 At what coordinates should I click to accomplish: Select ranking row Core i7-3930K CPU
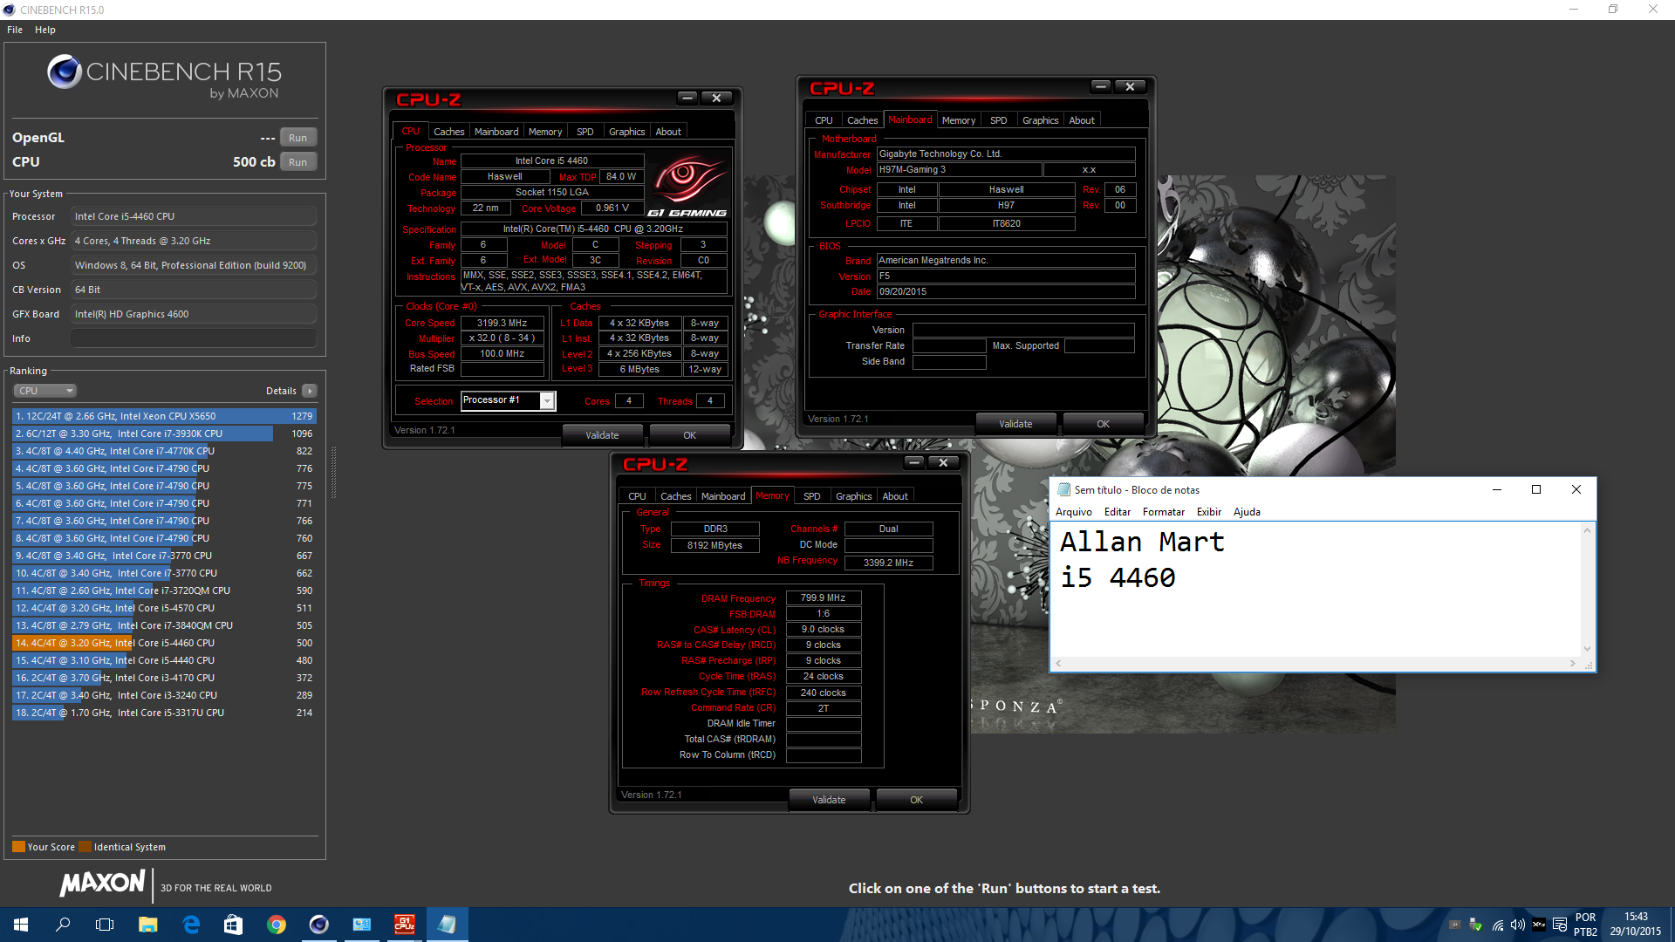(164, 433)
